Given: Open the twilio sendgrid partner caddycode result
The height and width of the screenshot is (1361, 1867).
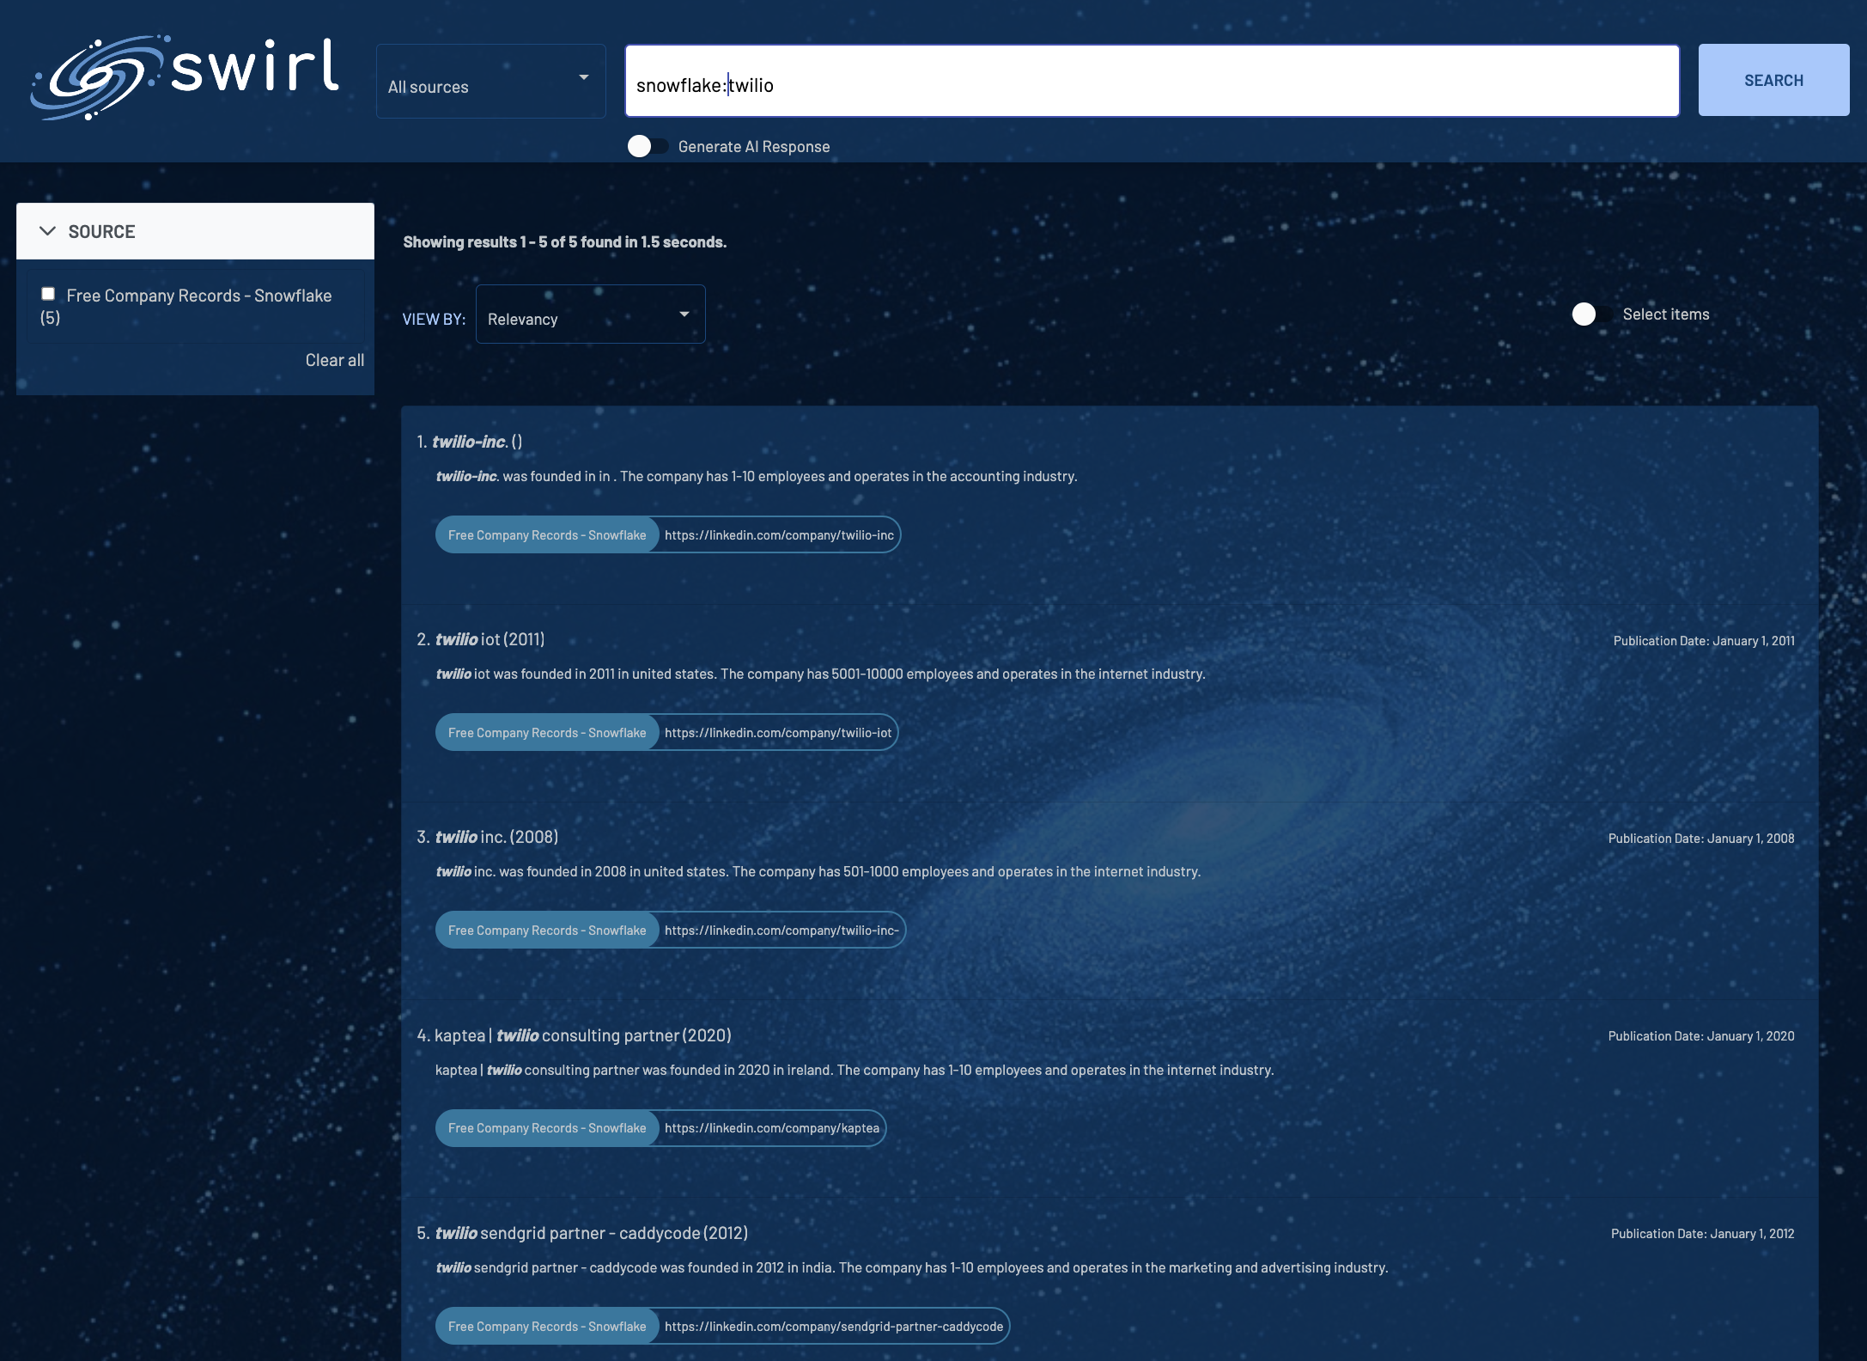Looking at the screenshot, I should (591, 1233).
